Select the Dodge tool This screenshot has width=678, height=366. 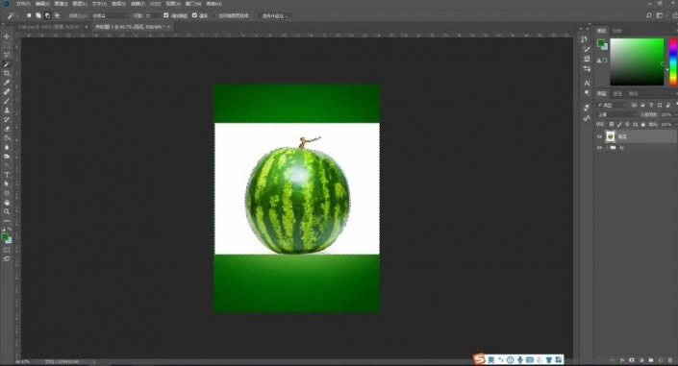pyautogui.click(x=7, y=157)
